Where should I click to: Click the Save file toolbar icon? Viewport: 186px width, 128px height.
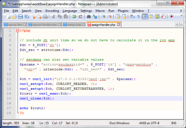click(x=20, y=16)
